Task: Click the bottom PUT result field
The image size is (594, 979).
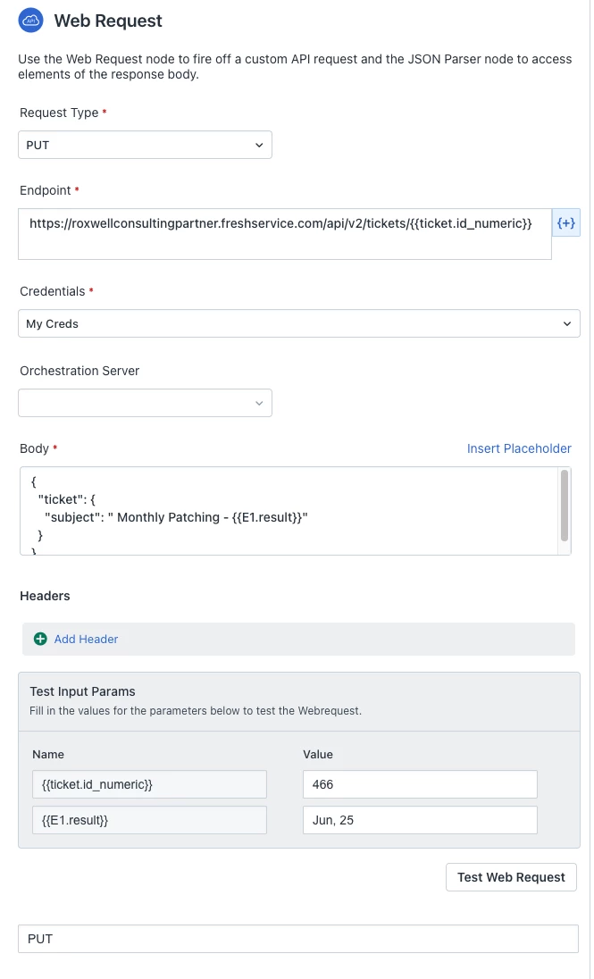Action: (x=298, y=939)
